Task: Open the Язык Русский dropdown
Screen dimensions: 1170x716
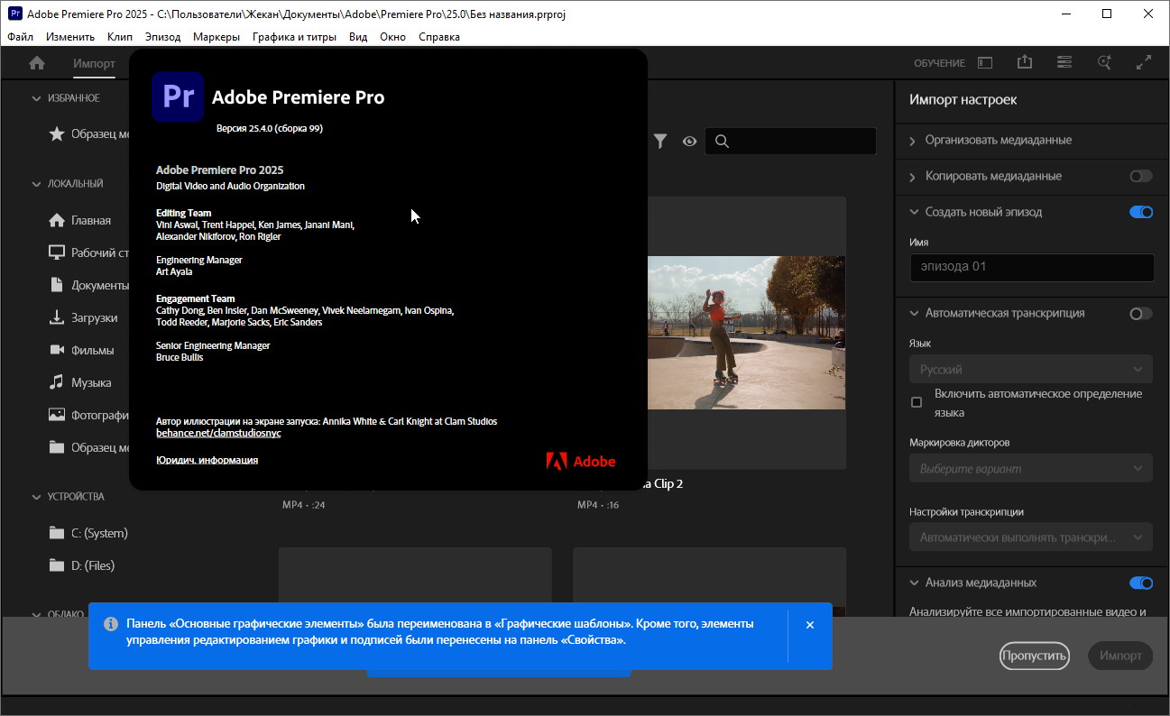Action: pos(1031,370)
